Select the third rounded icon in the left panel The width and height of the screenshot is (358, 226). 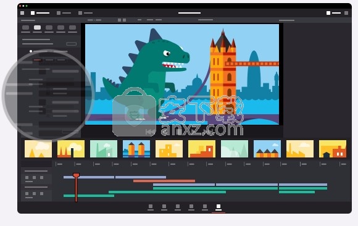(49, 28)
